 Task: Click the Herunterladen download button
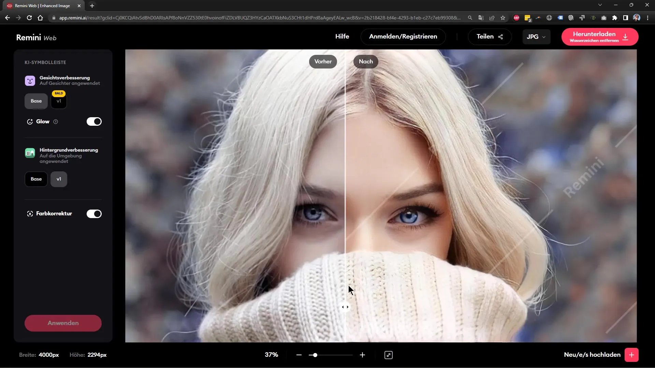click(600, 37)
